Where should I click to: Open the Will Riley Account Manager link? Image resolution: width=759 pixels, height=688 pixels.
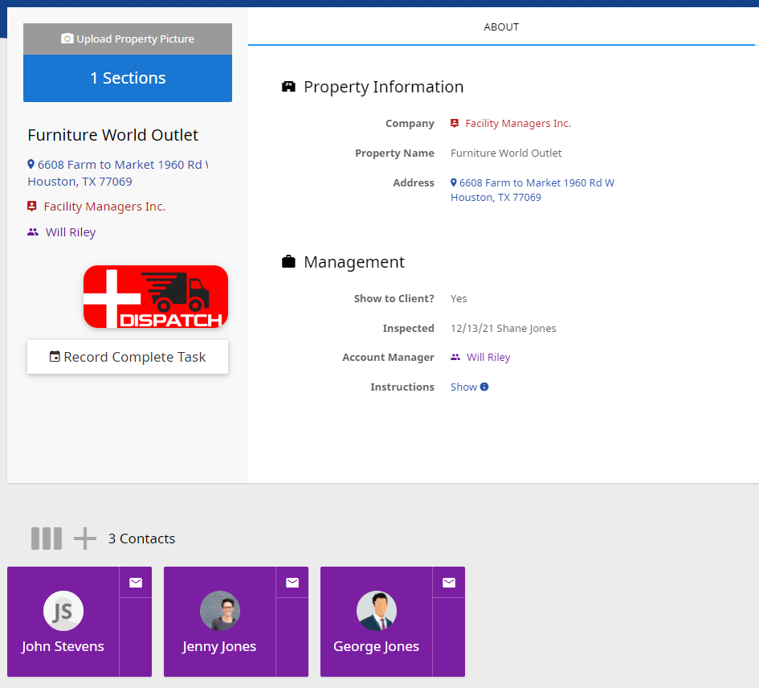pos(488,357)
